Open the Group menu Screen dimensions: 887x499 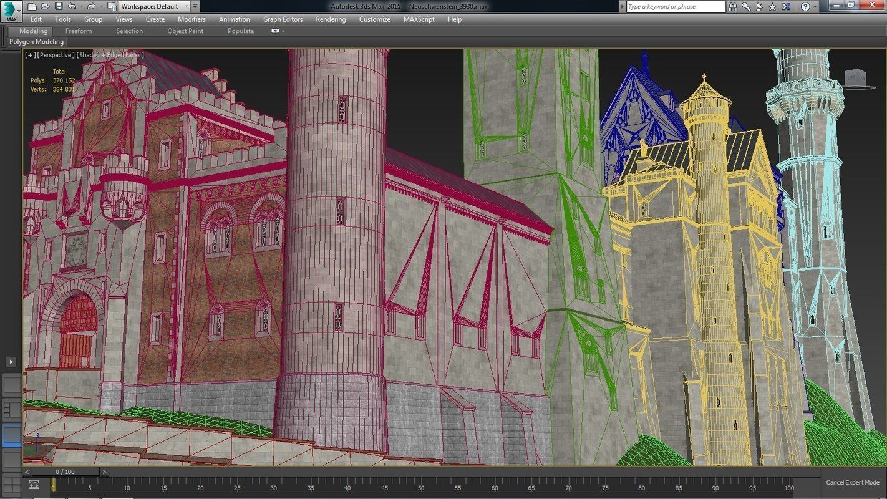pos(93,19)
